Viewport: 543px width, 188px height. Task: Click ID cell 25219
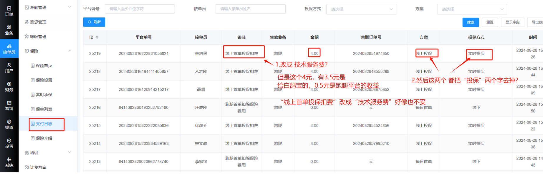point(95,53)
